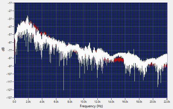Image resolution: width=173 pixels, height=109 pixels.
Task: Click the "Frequency (Hz)" axis title
Action: point(91,106)
